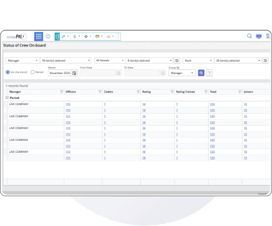Filter the Total column
The width and height of the screenshot is (272, 226).
[x=239, y=92]
